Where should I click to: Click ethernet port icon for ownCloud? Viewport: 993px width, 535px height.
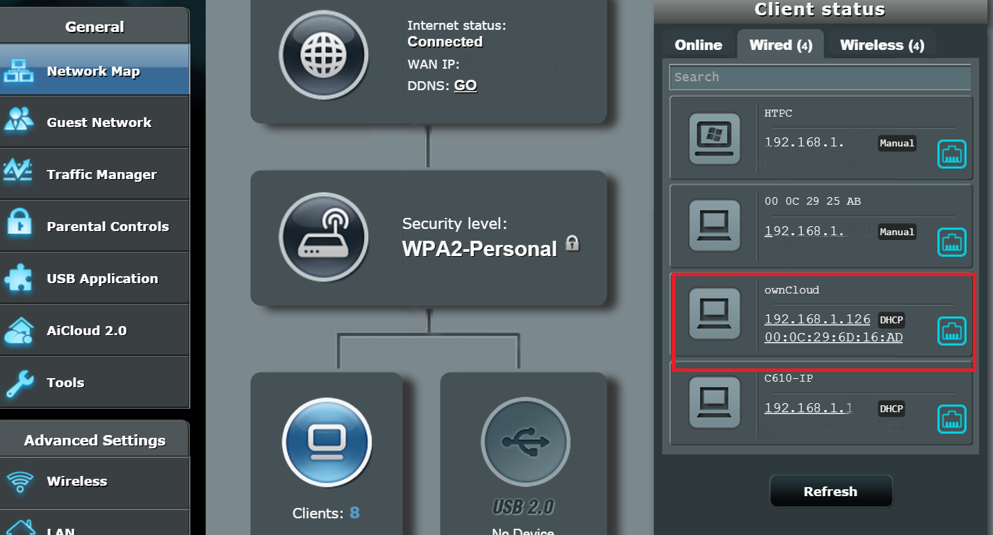tap(952, 331)
